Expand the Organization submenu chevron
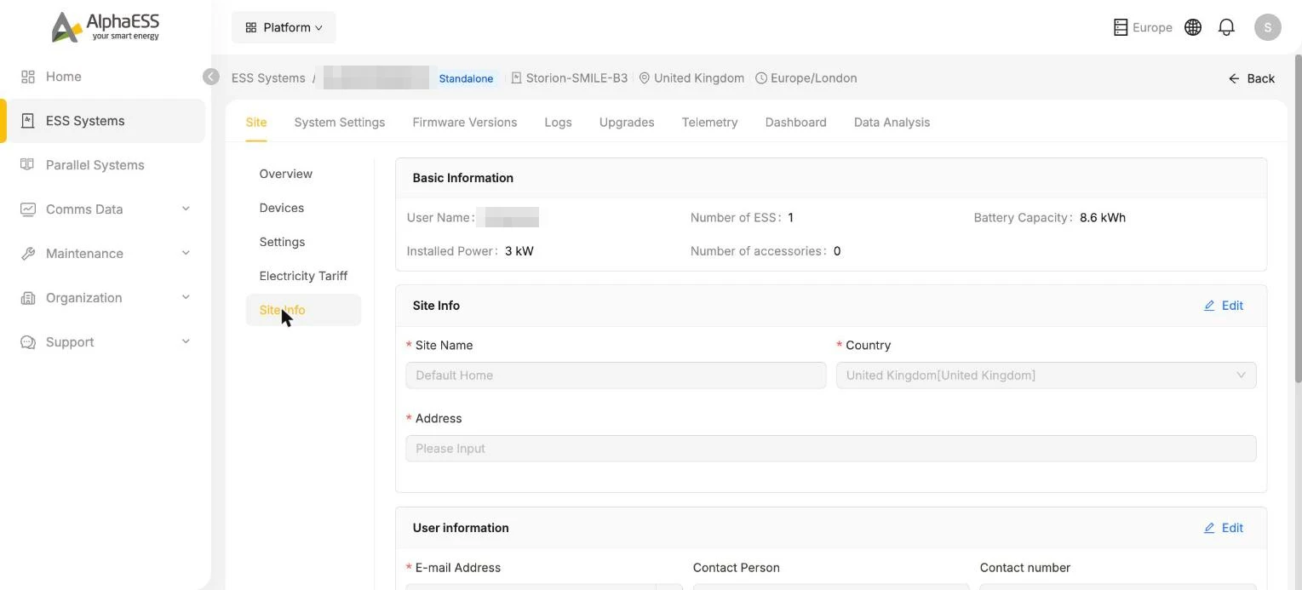Image resolution: width=1302 pixels, height=590 pixels. (x=186, y=298)
